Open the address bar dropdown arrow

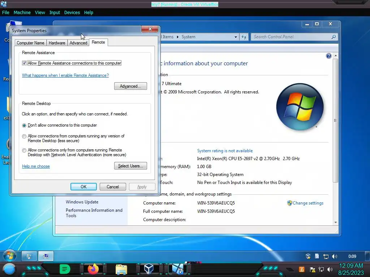236,37
